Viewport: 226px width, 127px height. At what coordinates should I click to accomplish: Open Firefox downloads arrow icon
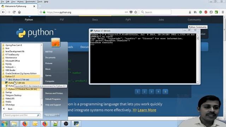(190, 12)
